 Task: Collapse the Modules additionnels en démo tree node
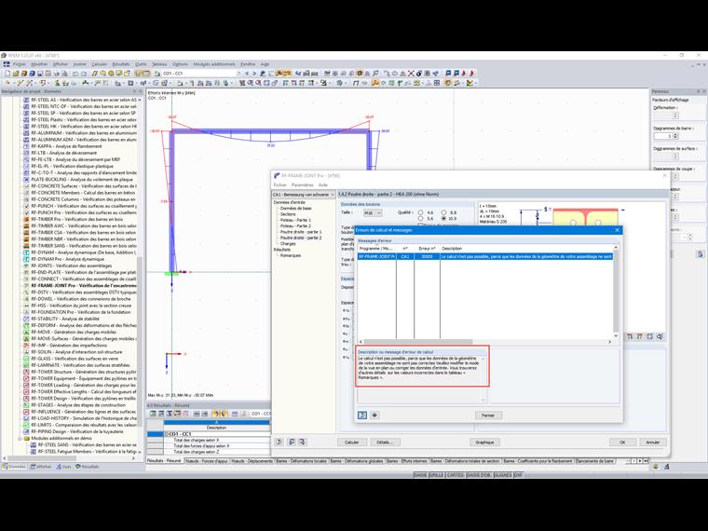coord(20,439)
